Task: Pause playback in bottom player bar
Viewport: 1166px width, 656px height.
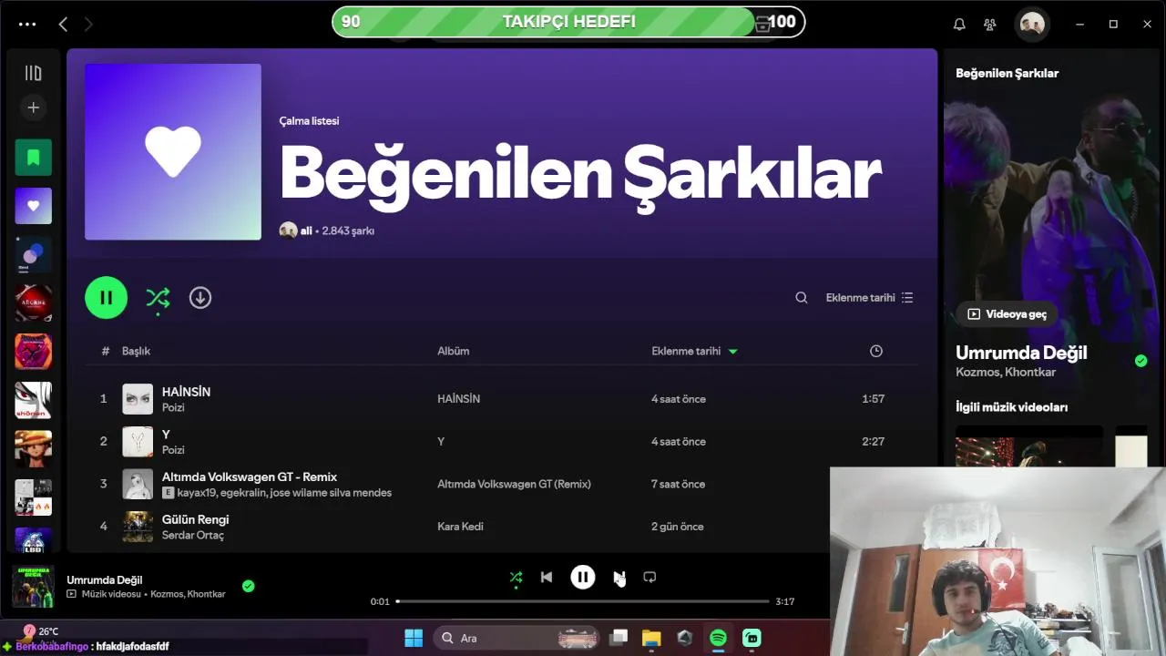Action: coord(583,577)
